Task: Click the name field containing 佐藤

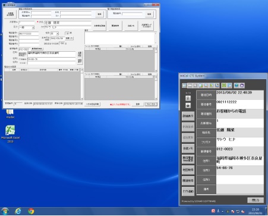Action: (68, 23)
